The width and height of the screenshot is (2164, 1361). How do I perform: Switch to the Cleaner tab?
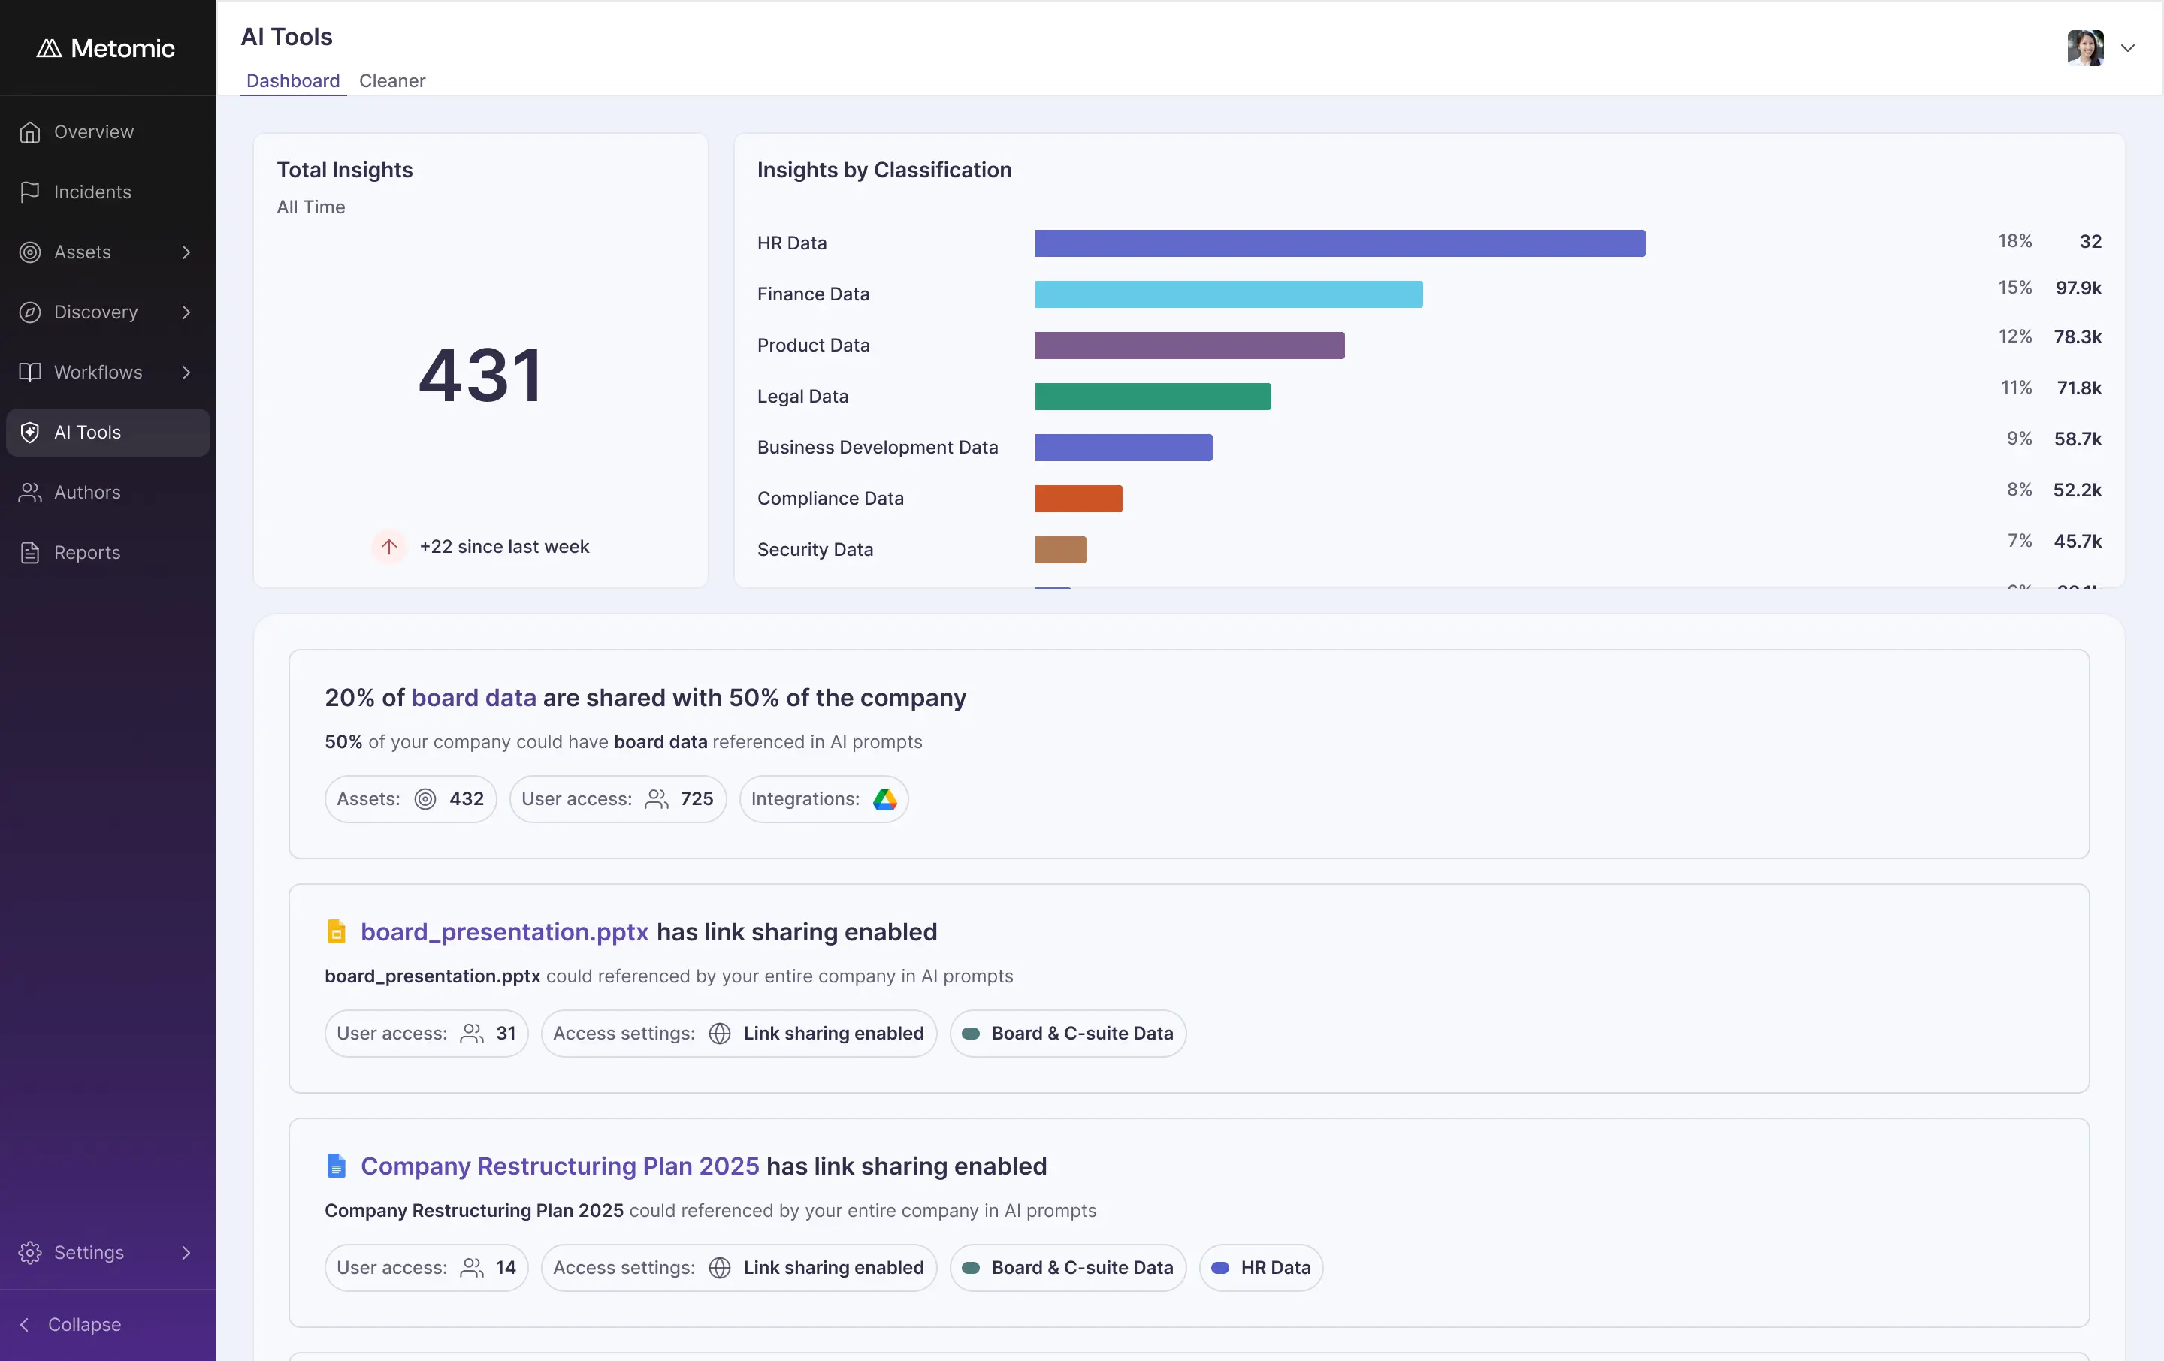click(391, 81)
